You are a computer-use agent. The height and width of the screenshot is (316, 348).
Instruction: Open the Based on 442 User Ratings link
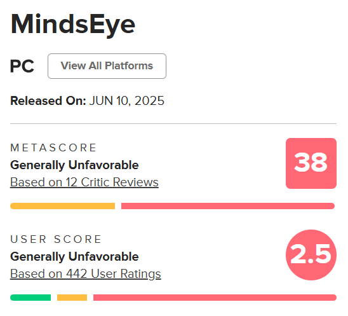point(86,274)
